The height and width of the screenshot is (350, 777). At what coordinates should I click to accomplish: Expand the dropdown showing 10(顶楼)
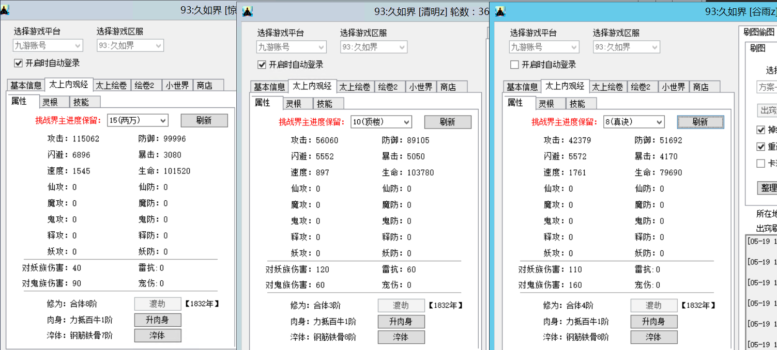pos(382,122)
